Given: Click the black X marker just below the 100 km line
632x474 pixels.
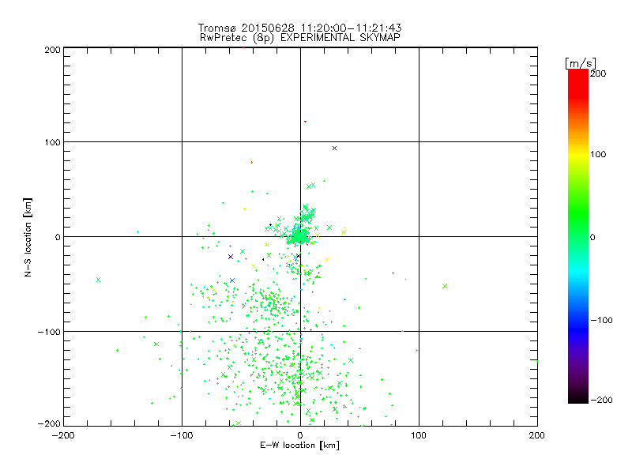Looking at the screenshot, I should pyautogui.click(x=334, y=149).
